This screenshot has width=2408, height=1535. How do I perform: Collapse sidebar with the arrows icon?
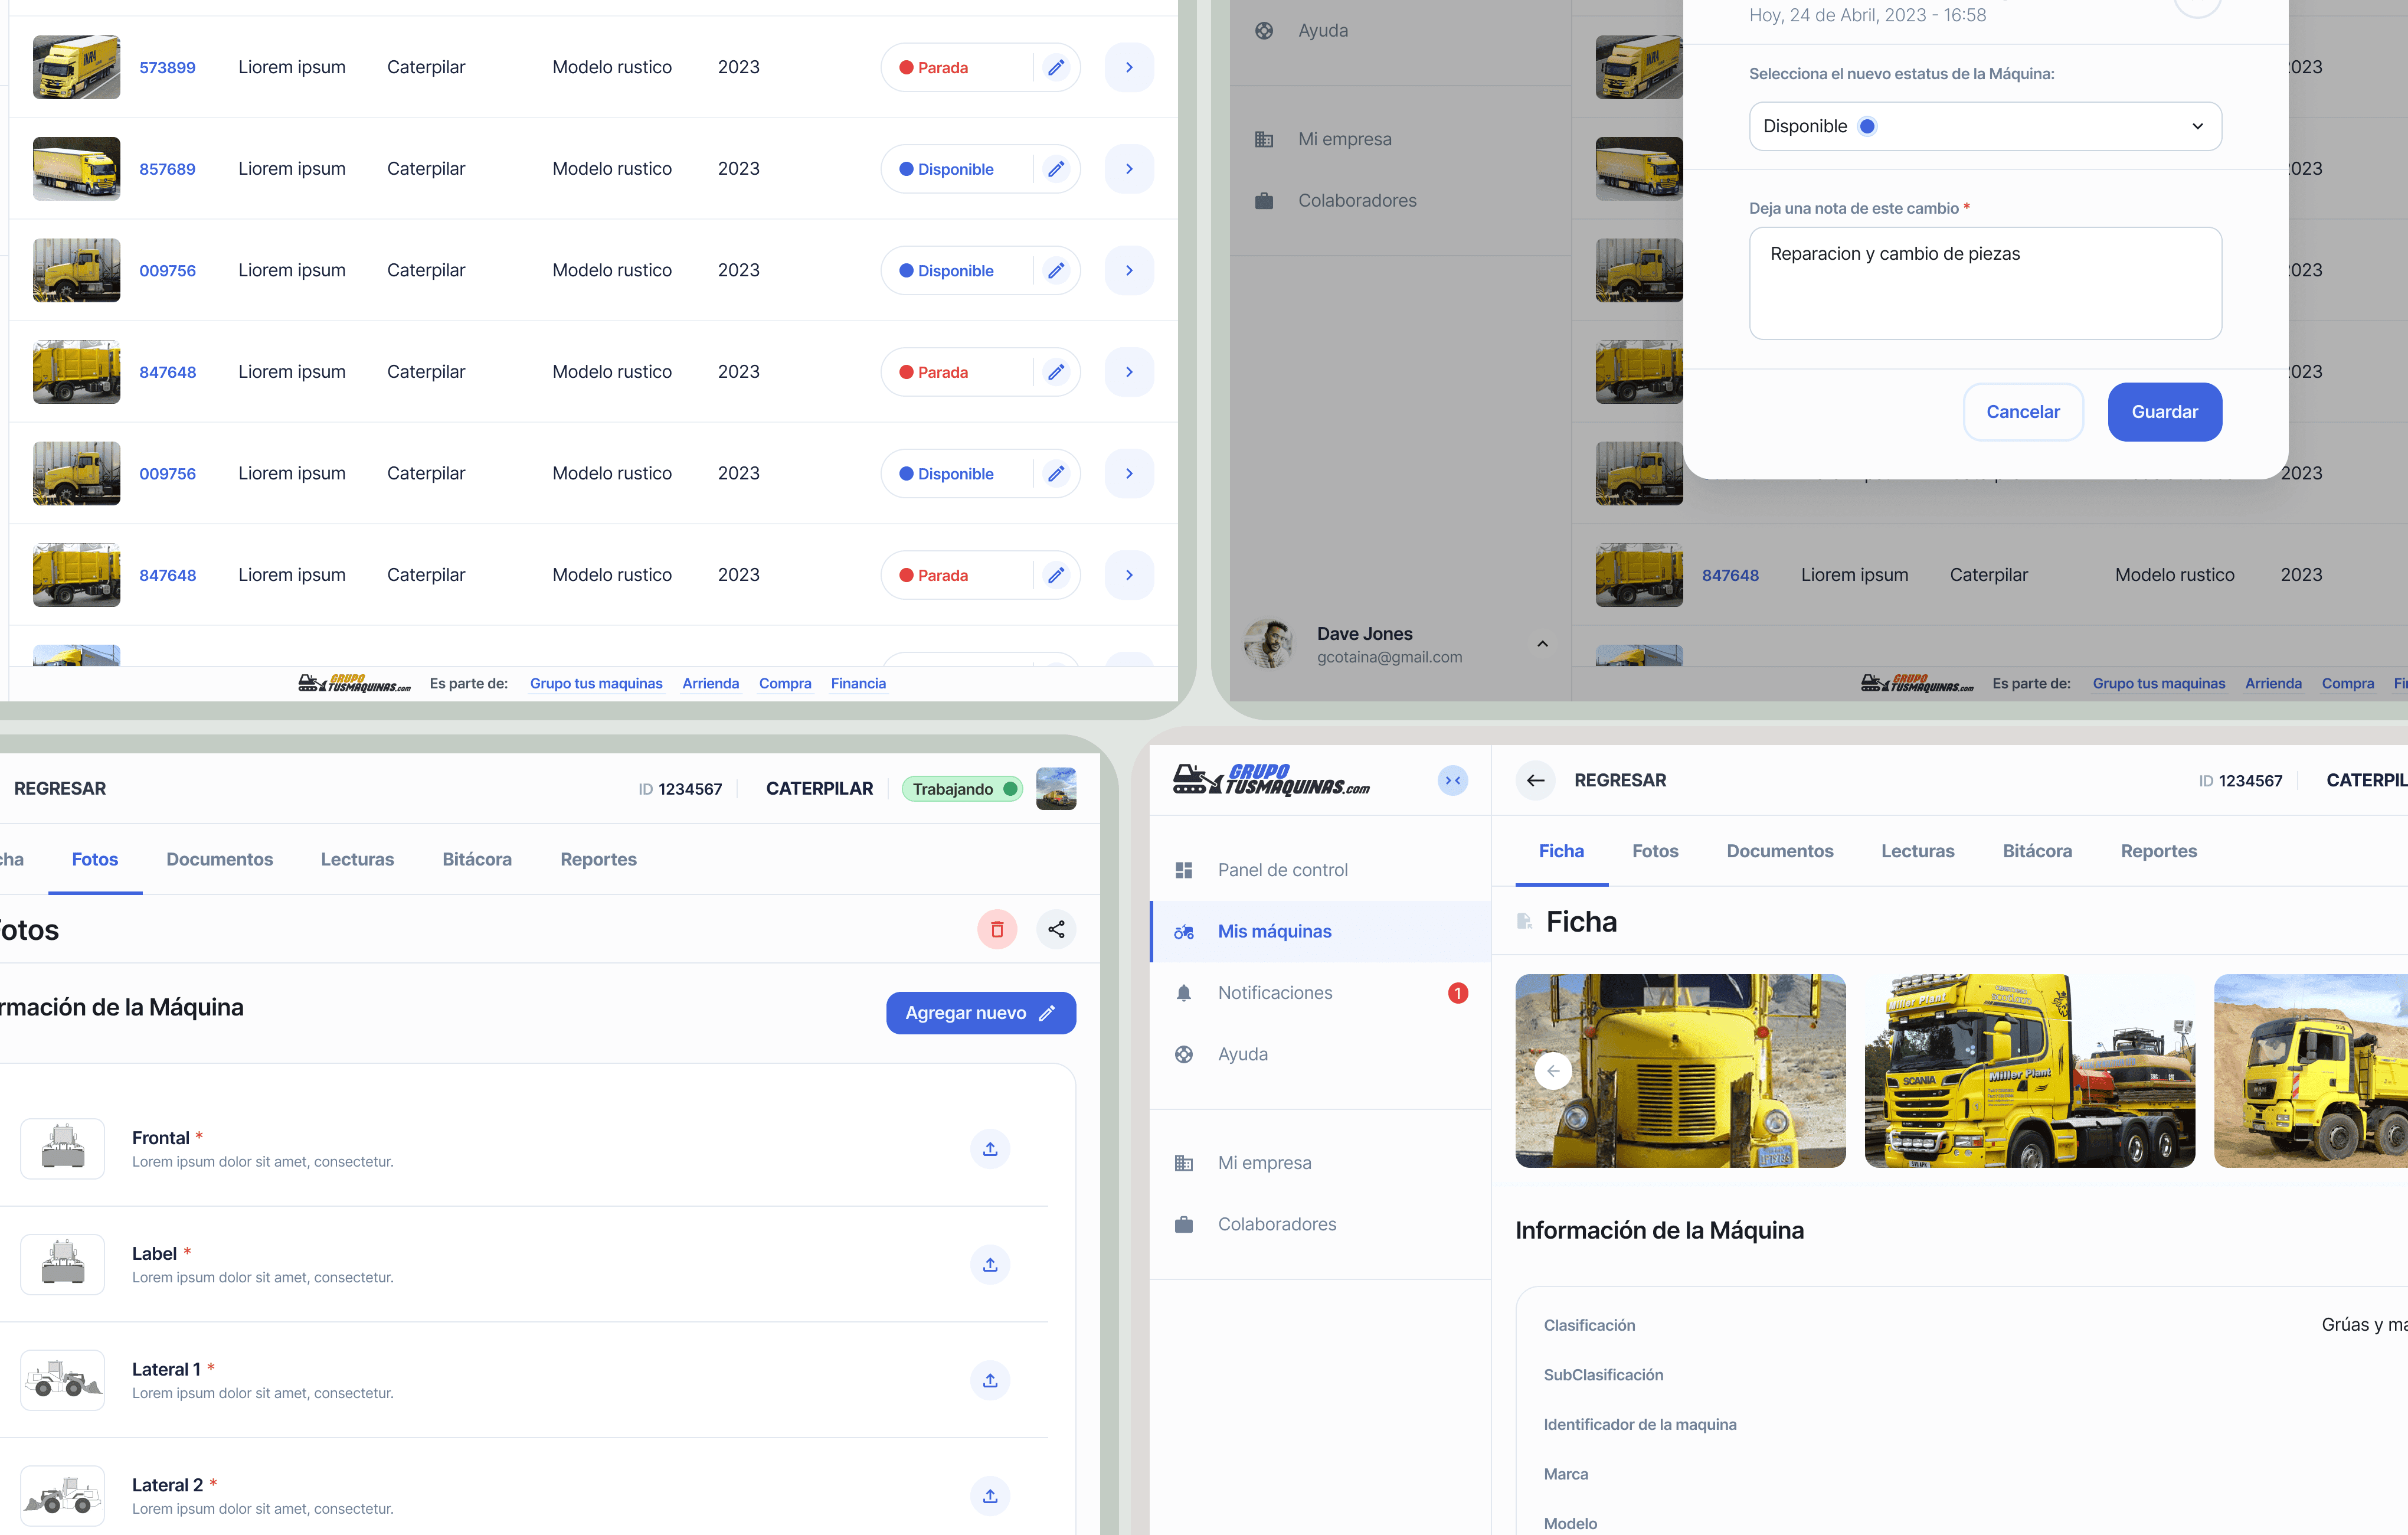pyautogui.click(x=1452, y=780)
